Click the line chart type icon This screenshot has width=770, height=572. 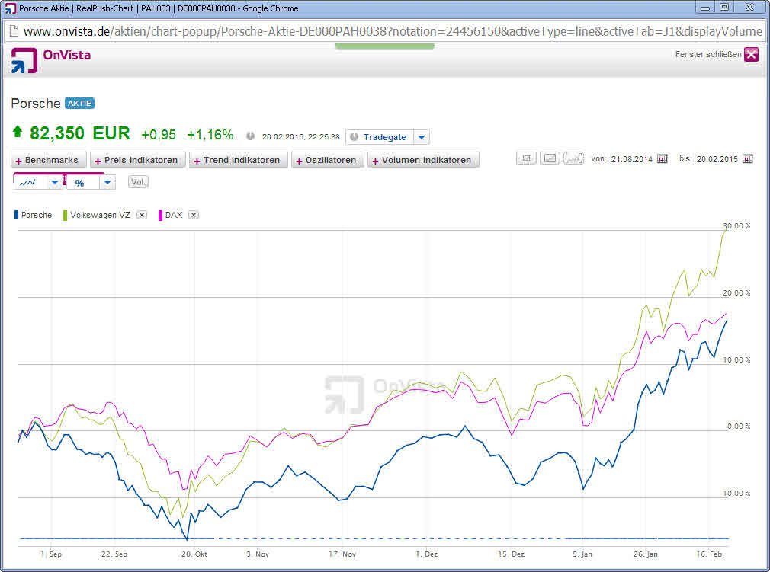pos(27,182)
